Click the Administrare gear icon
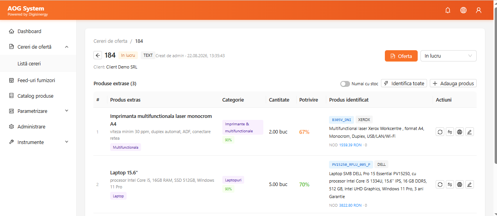 point(11,126)
